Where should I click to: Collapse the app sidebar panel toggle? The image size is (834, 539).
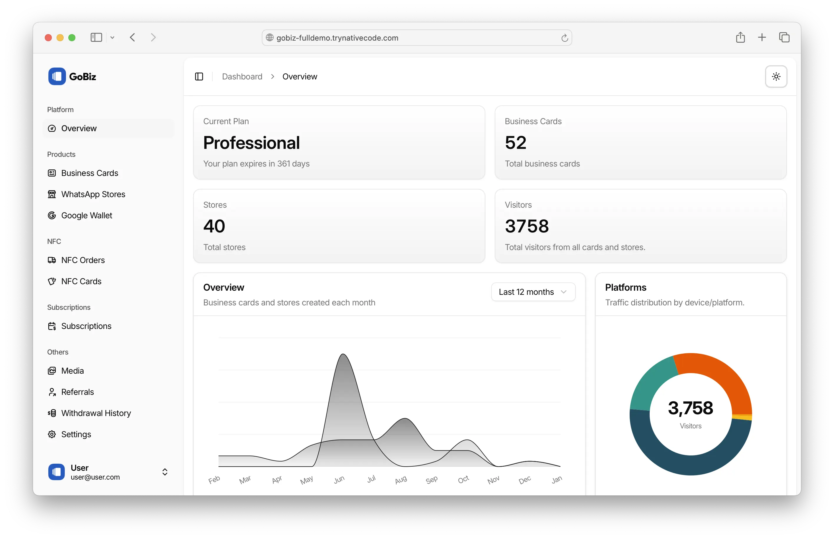coord(199,76)
